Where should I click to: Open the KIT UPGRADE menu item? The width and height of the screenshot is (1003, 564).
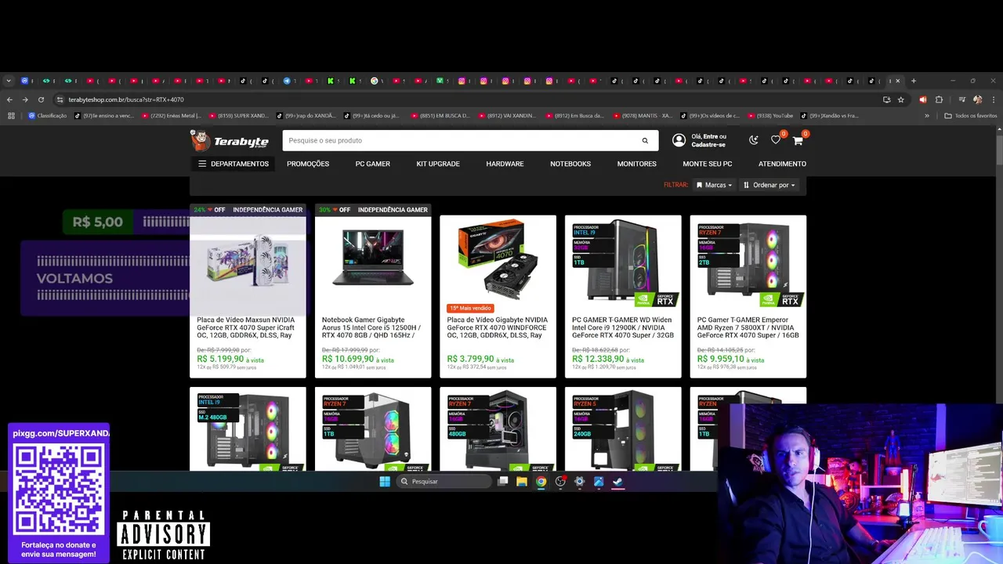pos(438,164)
